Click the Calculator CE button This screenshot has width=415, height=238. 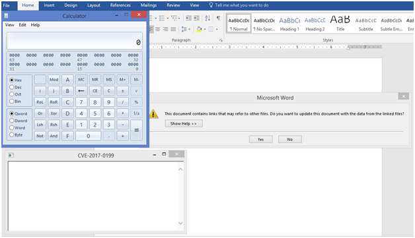click(x=95, y=91)
